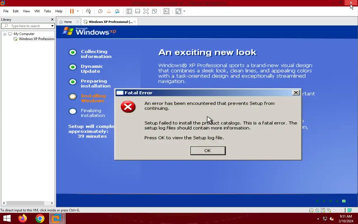Open the View menu

[26, 11]
